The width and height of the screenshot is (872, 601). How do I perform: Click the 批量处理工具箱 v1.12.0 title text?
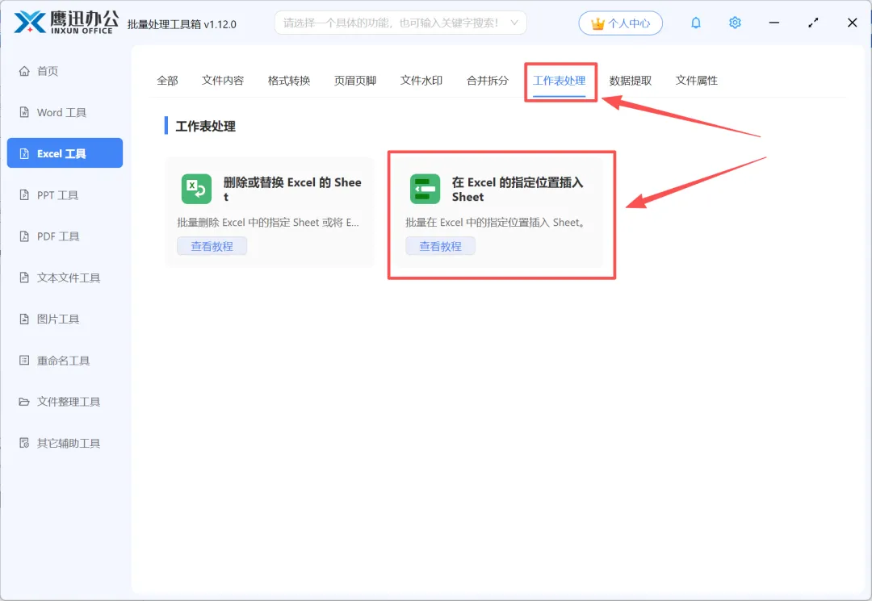coord(182,24)
